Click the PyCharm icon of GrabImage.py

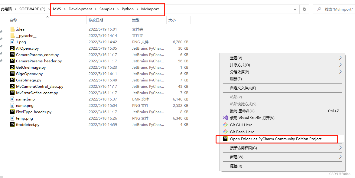coord(12,80)
